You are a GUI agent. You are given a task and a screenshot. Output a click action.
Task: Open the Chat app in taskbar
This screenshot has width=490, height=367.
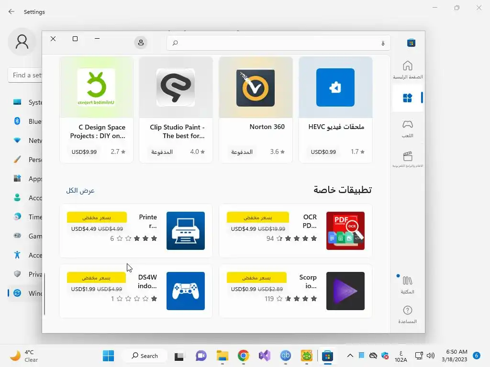pos(201,356)
